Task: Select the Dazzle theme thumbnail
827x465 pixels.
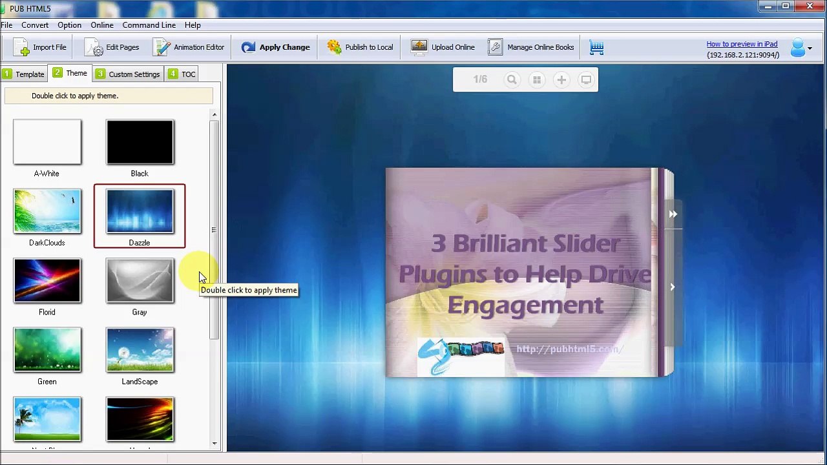Action: [140, 211]
